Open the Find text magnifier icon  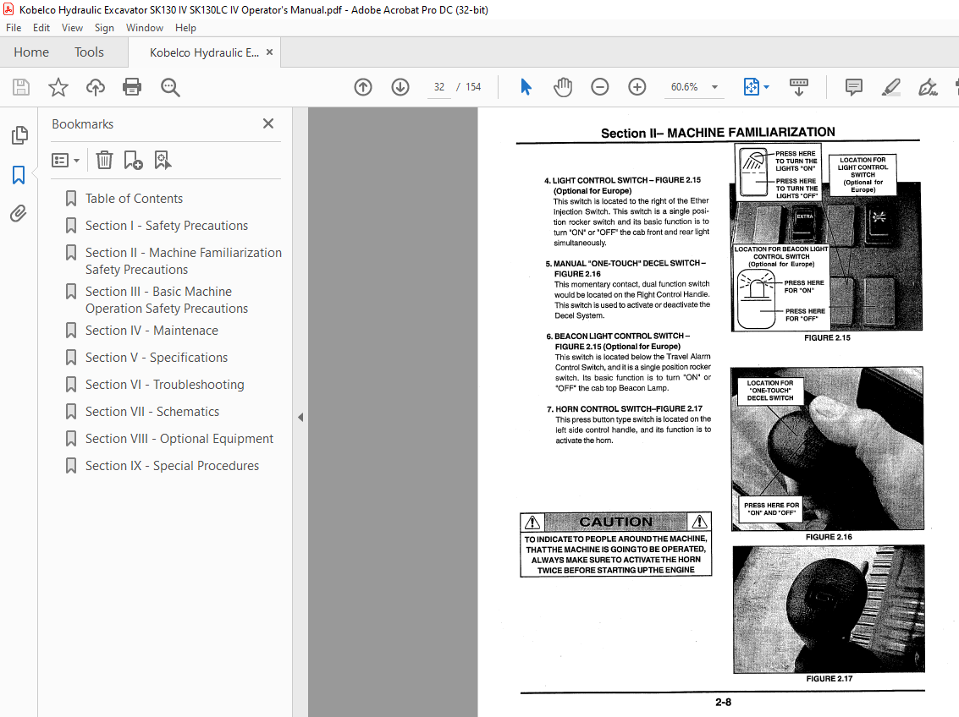(x=170, y=87)
